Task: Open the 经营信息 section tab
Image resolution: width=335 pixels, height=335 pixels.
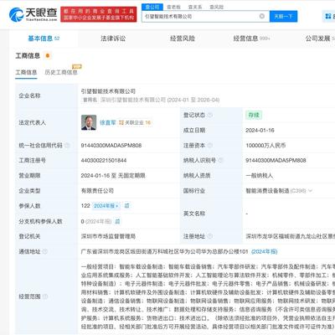Action: pos(251,39)
